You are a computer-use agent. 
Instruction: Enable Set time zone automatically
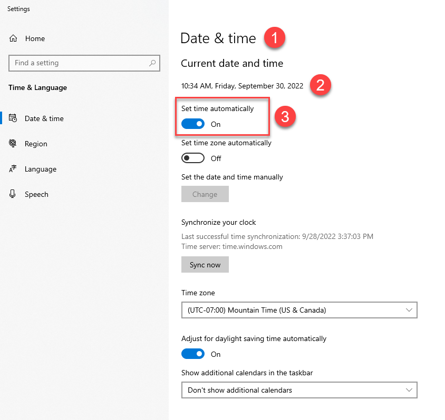click(193, 158)
